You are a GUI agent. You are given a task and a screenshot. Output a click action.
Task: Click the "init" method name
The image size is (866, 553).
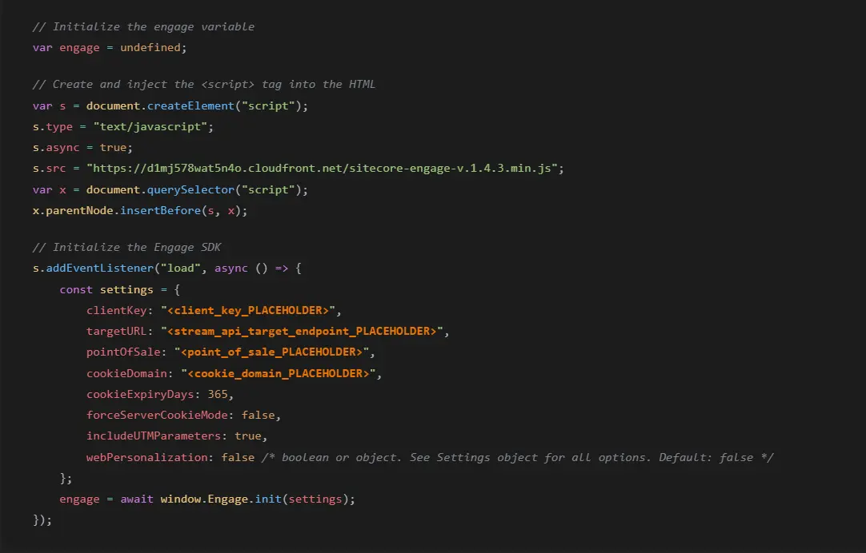click(x=268, y=499)
